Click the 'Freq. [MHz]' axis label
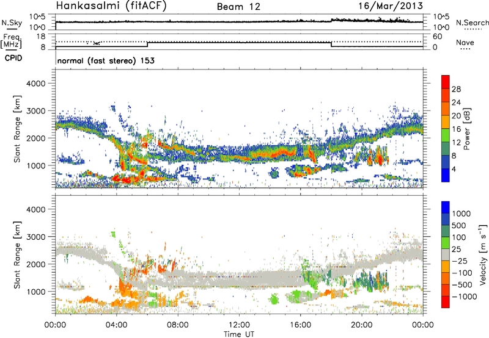This screenshot has height=338, width=489. tap(11, 41)
